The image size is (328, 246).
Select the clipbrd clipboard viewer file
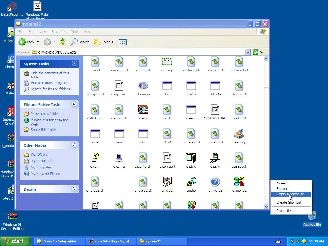[x=191, y=158]
